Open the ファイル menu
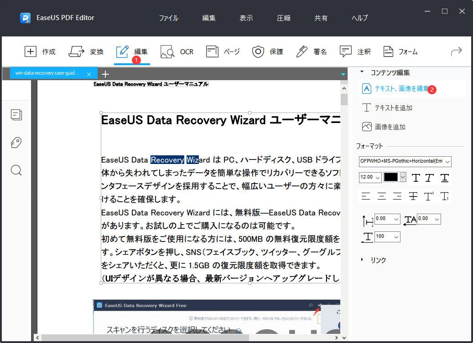This screenshot has height=343, width=473. click(168, 18)
